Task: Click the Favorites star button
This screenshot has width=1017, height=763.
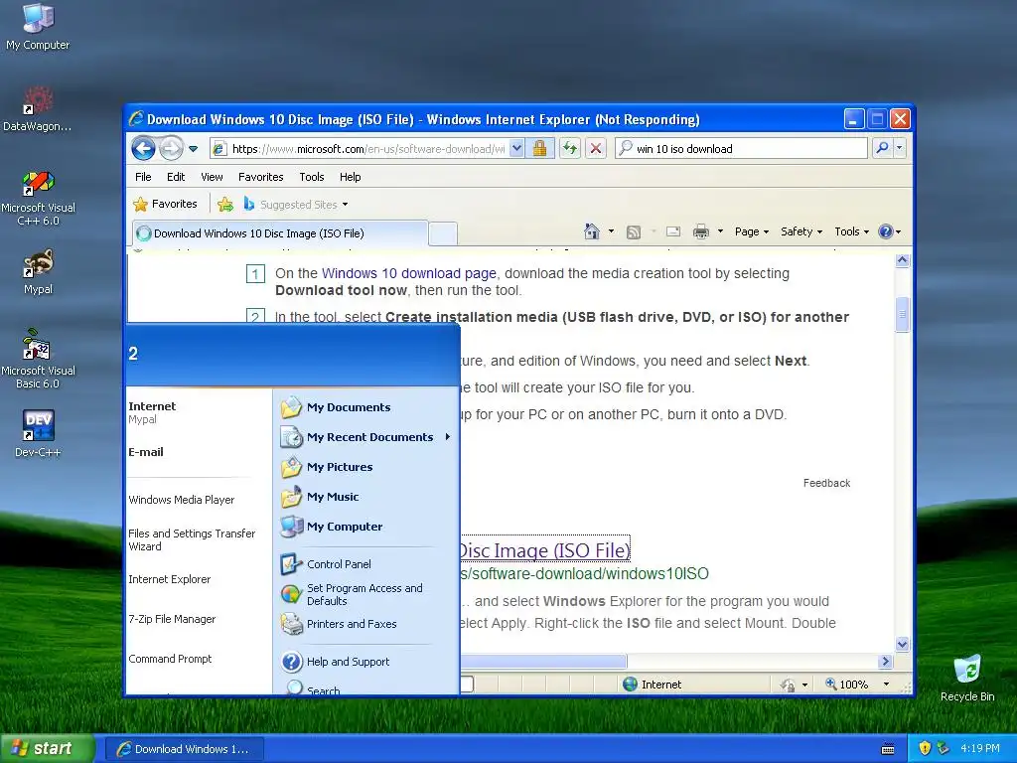Action: click(166, 204)
